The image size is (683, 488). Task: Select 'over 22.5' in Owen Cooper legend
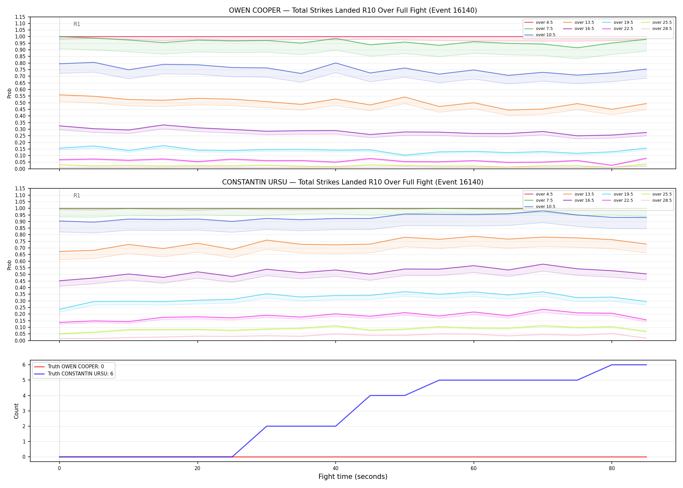pyautogui.click(x=618, y=29)
